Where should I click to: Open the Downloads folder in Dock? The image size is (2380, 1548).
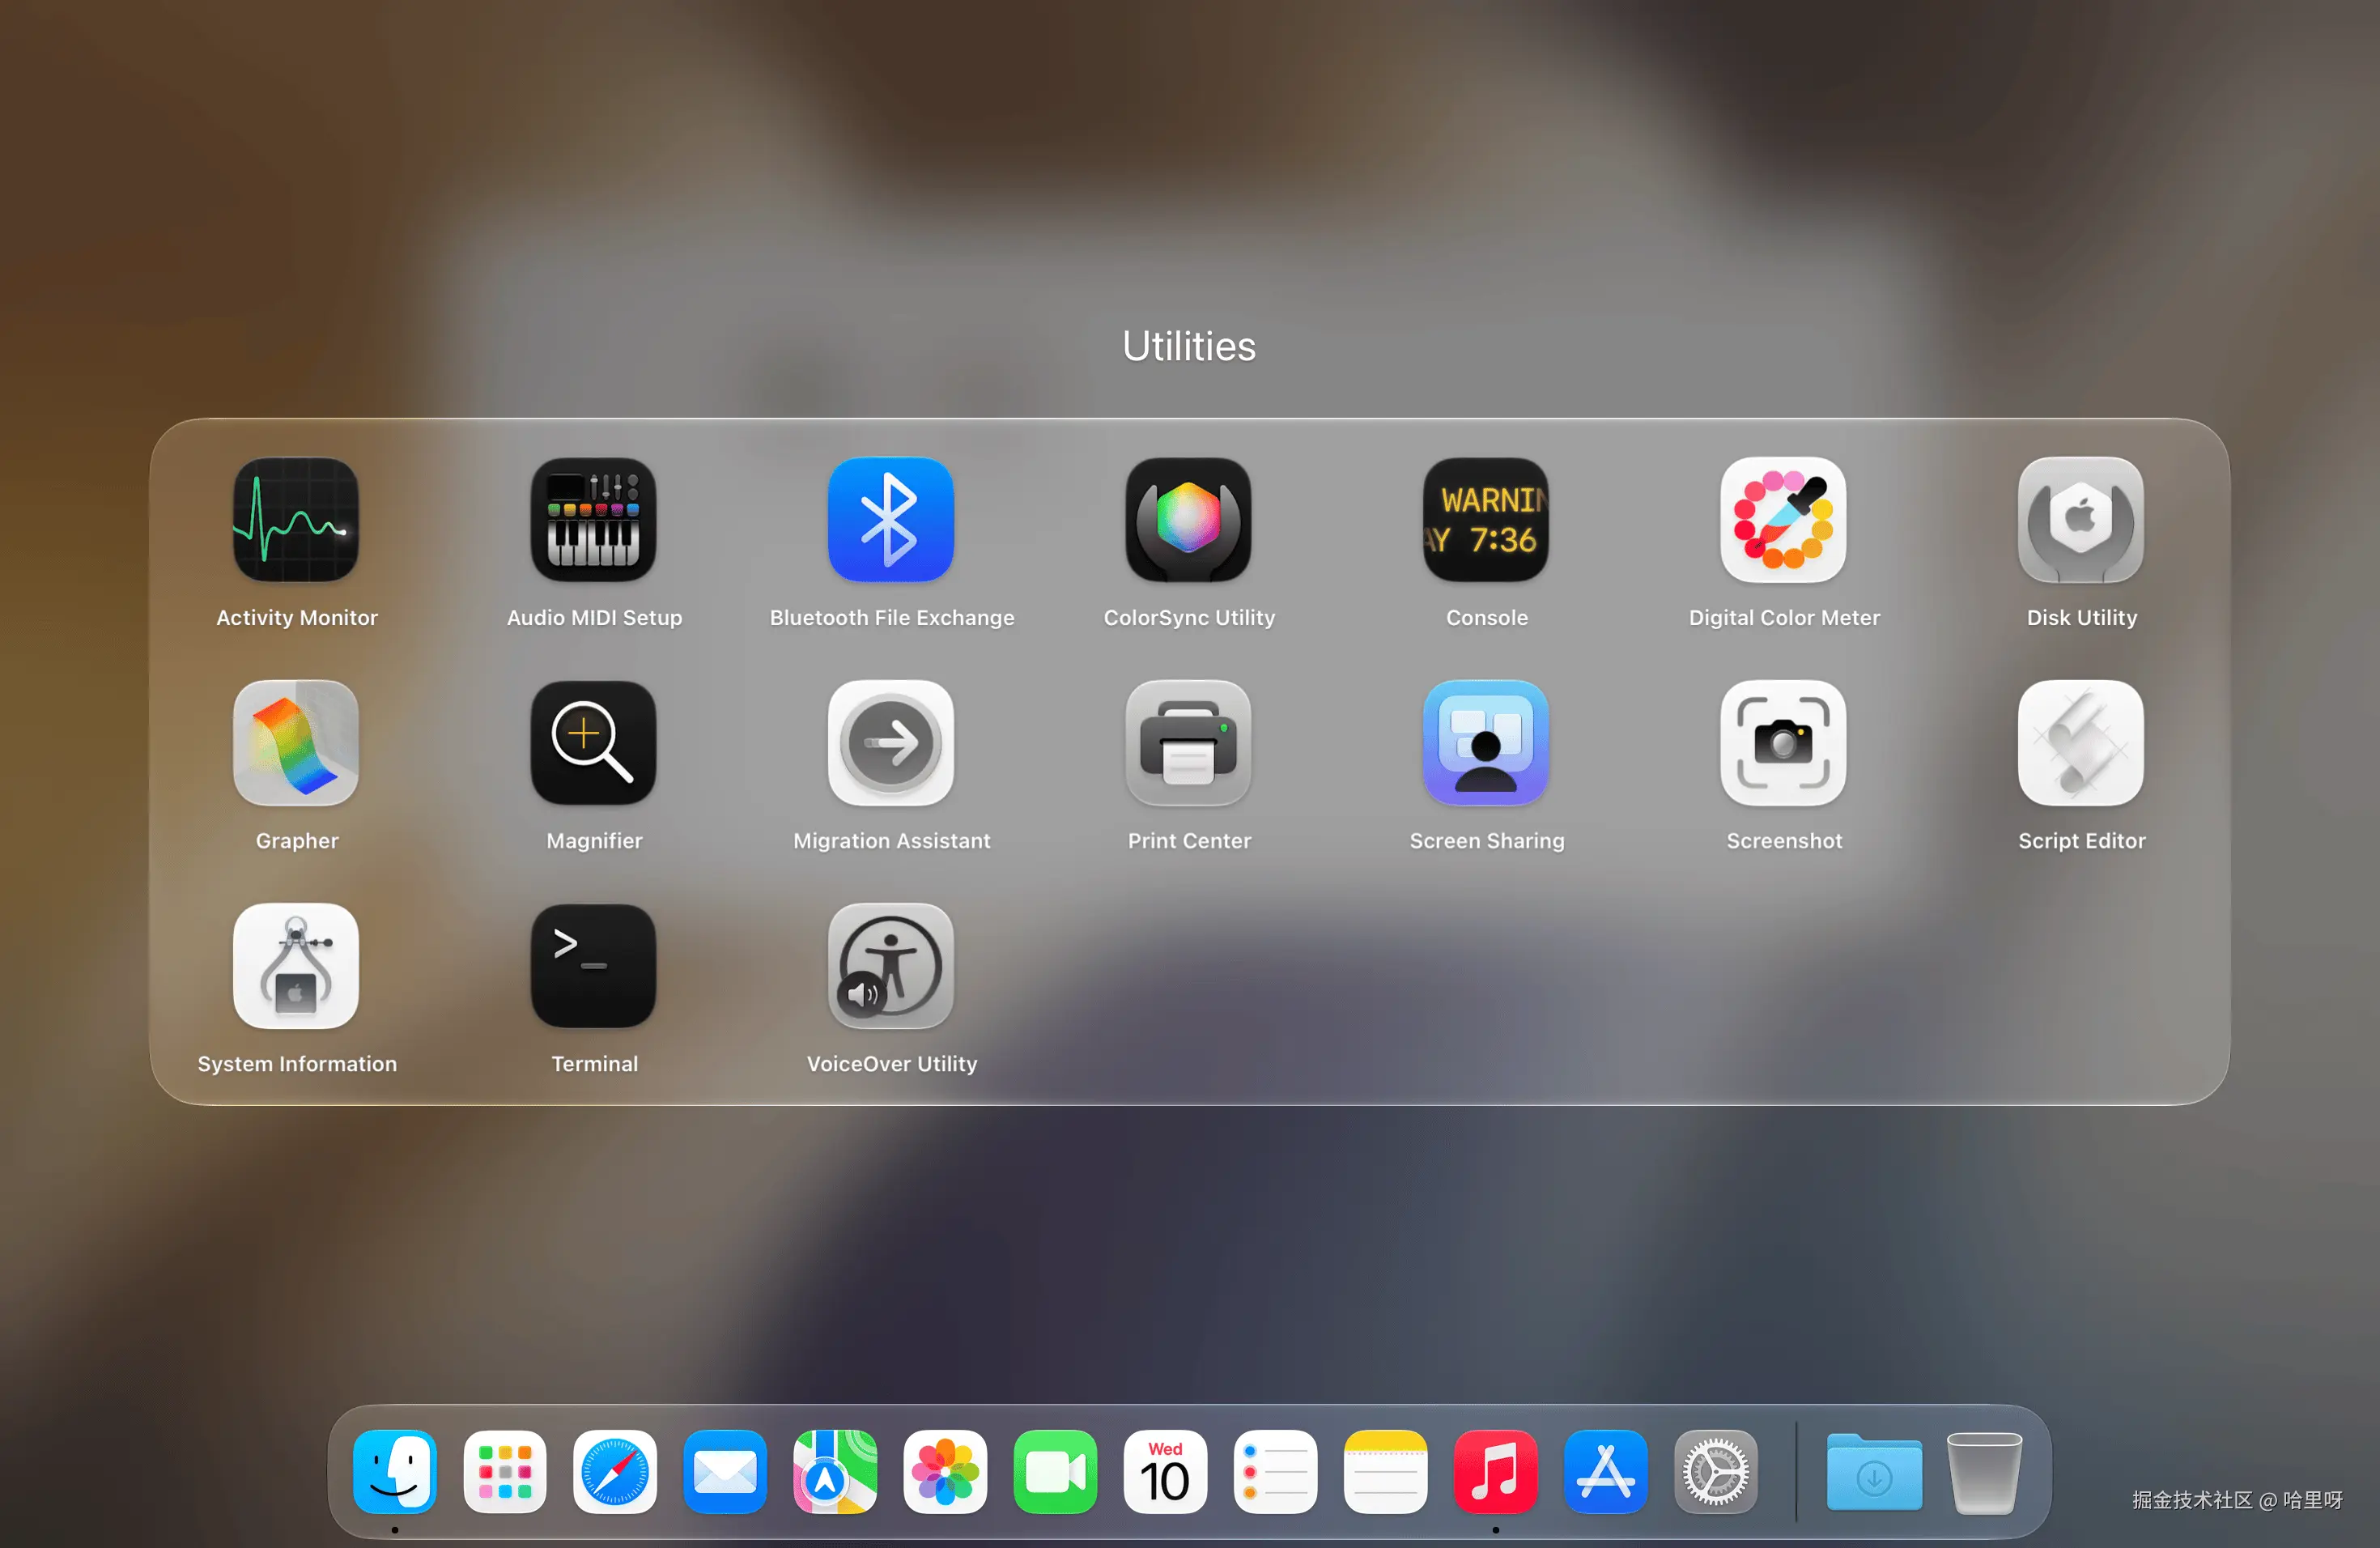tap(1874, 1471)
